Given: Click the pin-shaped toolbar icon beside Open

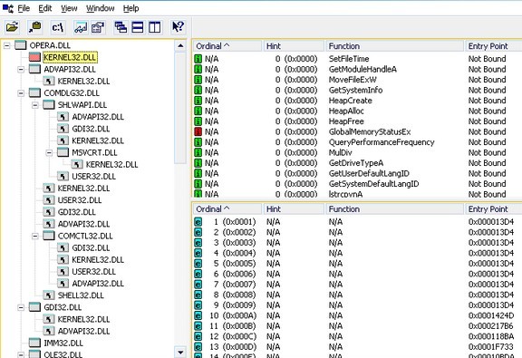Looking at the screenshot, I should pyautogui.click(x=34, y=27).
